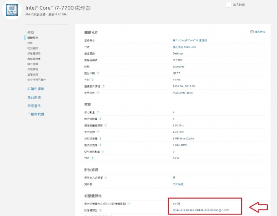Jump to 封裝規格 in the sidebar
The height and width of the screenshot is (216, 277).
(x=33, y=69)
